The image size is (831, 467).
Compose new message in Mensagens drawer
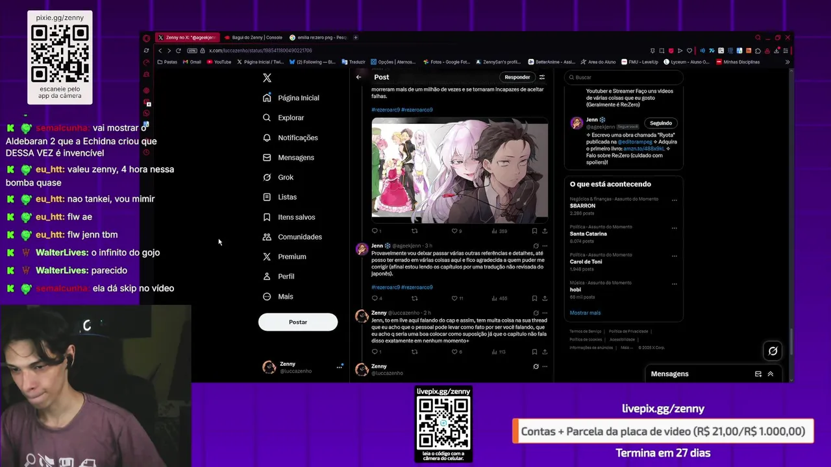click(758, 374)
